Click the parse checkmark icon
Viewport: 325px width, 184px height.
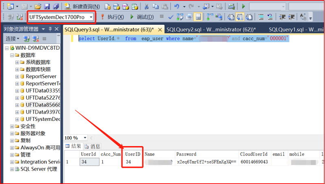point(171,17)
